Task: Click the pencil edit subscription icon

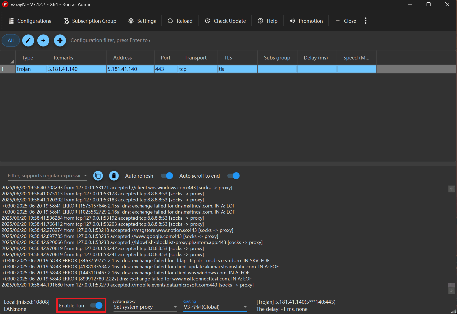Action: point(28,40)
